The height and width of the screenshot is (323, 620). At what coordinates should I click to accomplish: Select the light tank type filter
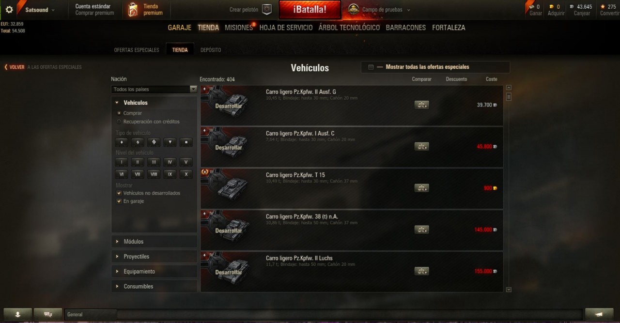pos(122,142)
